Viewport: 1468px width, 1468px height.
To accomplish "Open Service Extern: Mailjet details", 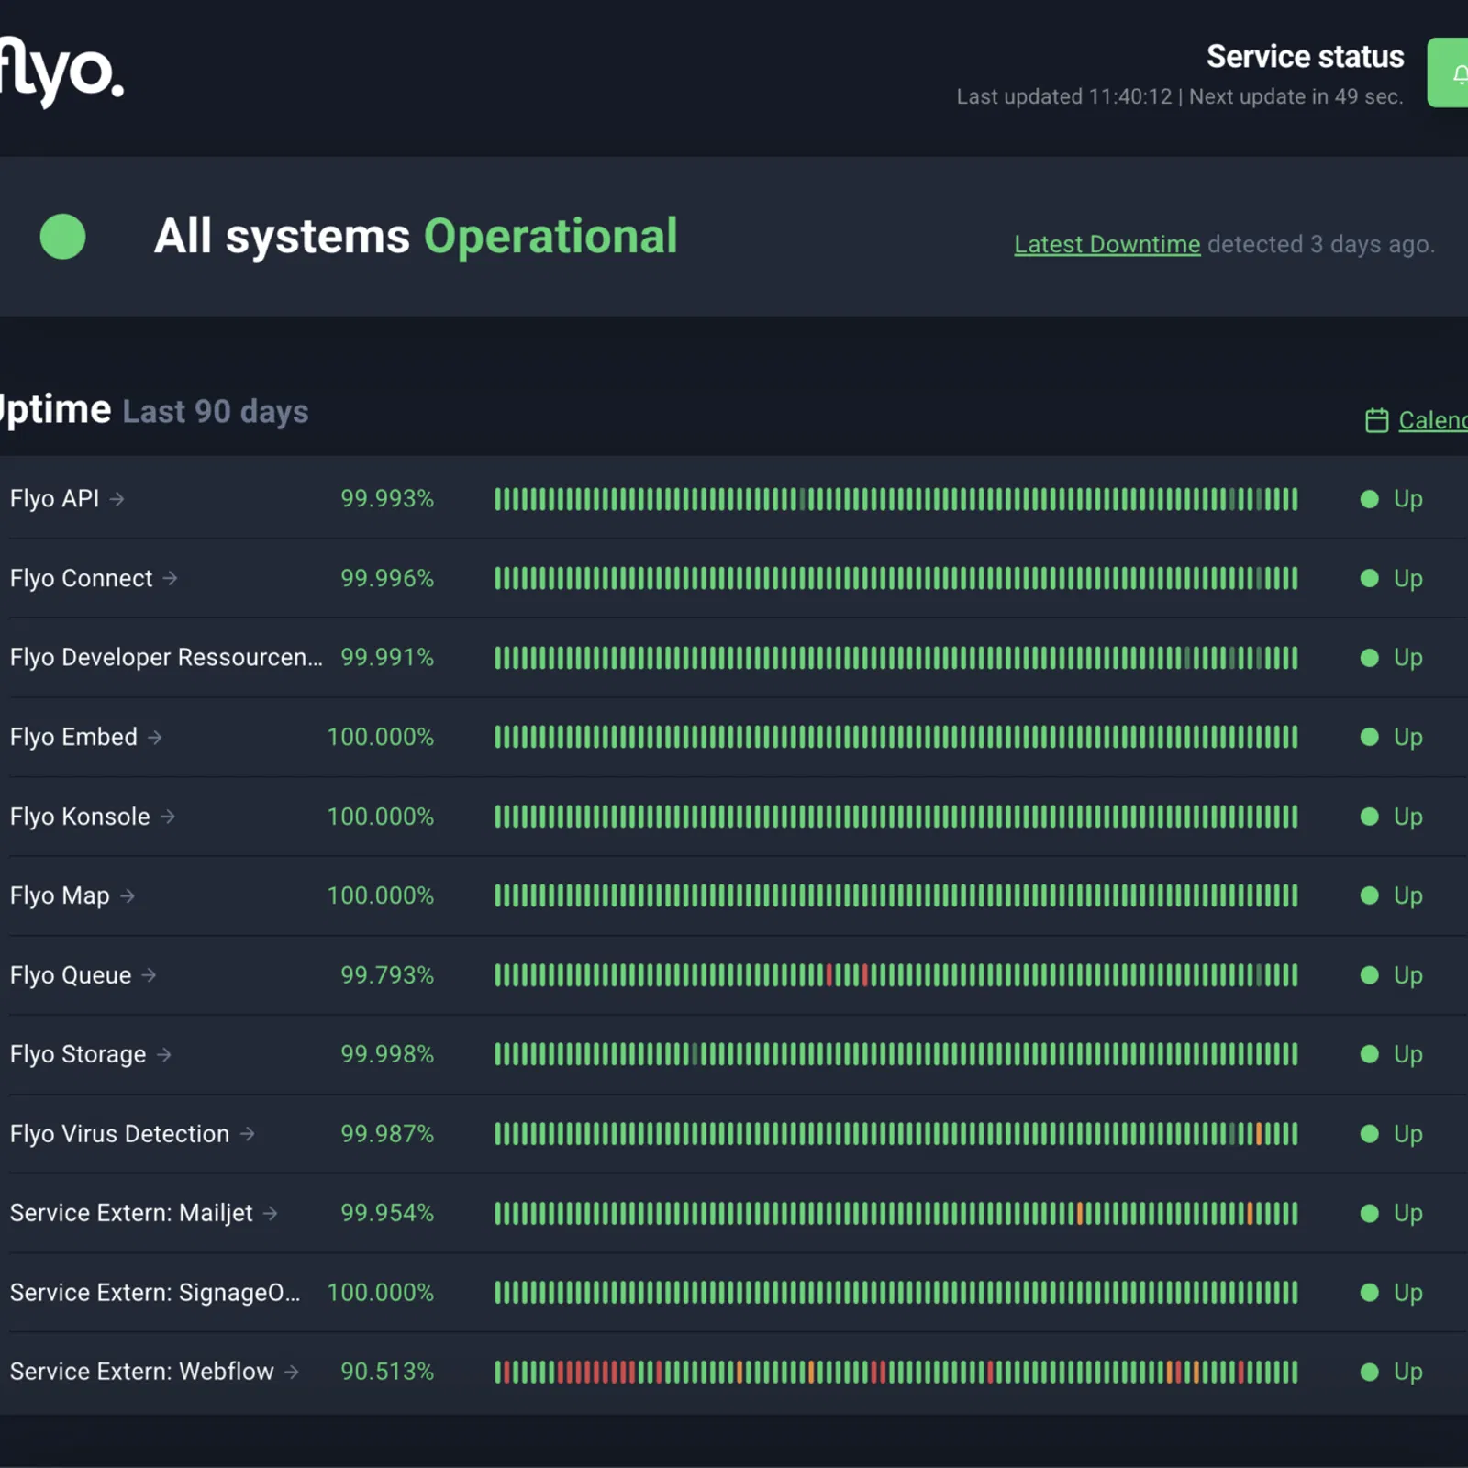I will (x=131, y=1213).
